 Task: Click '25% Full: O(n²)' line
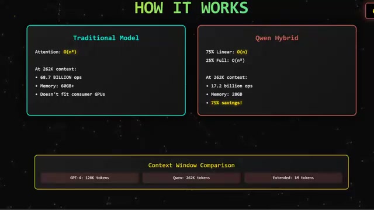coord(225,61)
